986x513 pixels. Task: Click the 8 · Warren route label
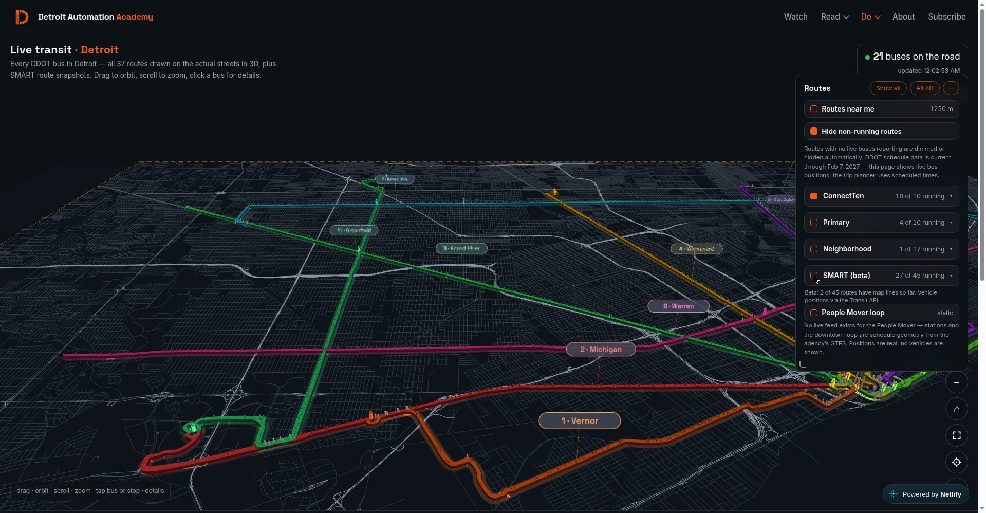coord(678,306)
